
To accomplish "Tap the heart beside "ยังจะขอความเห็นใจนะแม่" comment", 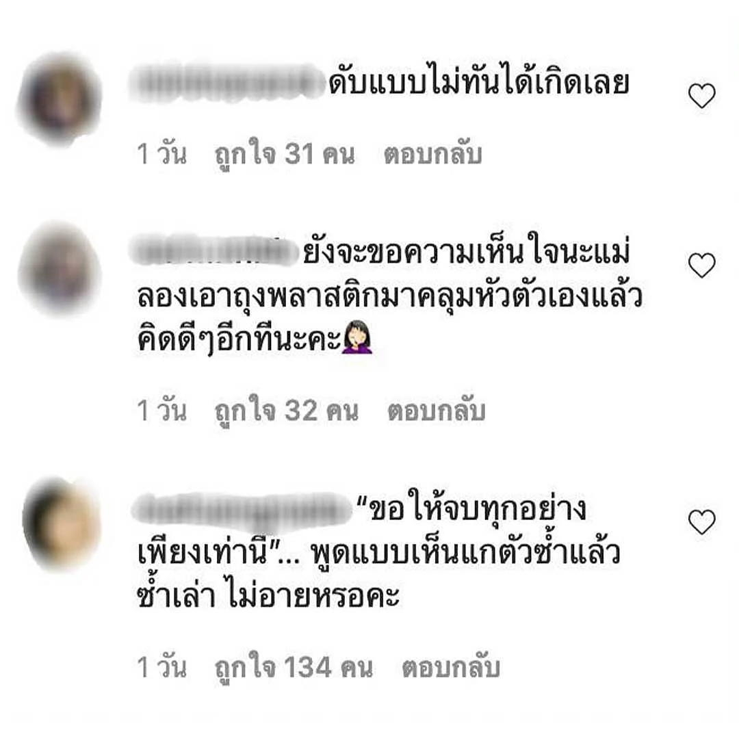I will tap(702, 265).
